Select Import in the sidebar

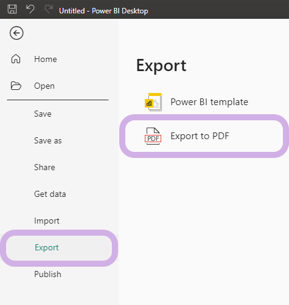click(x=47, y=221)
